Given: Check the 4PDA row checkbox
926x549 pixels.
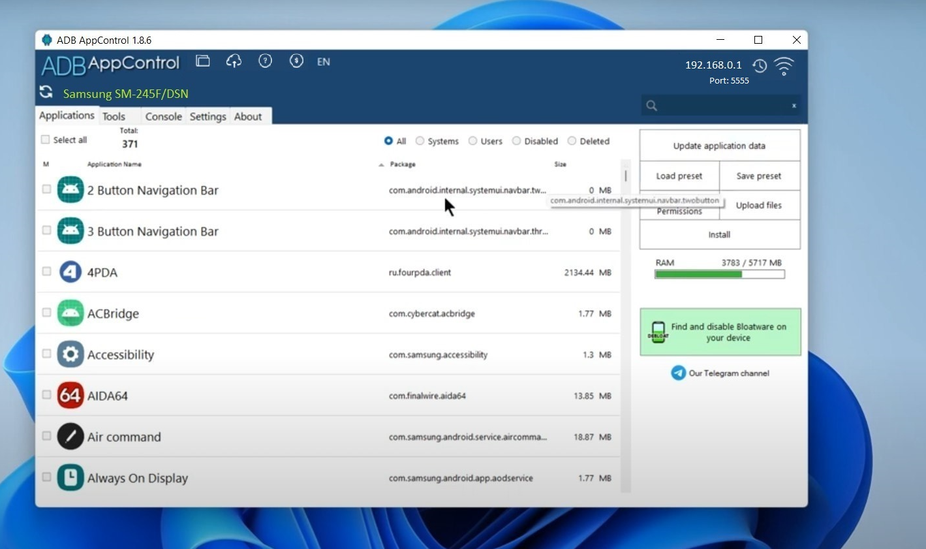Looking at the screenshot, I should click(x=46, y=272).
